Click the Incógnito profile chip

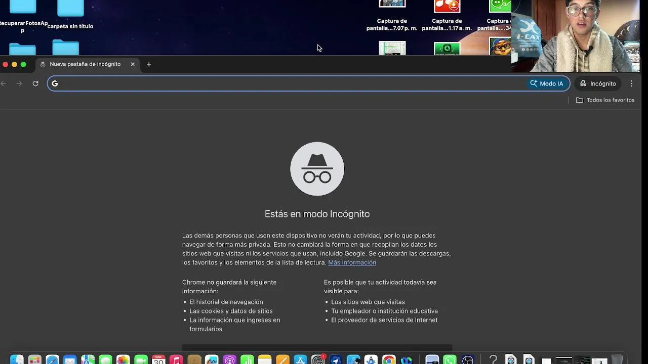tap(598, 83)
